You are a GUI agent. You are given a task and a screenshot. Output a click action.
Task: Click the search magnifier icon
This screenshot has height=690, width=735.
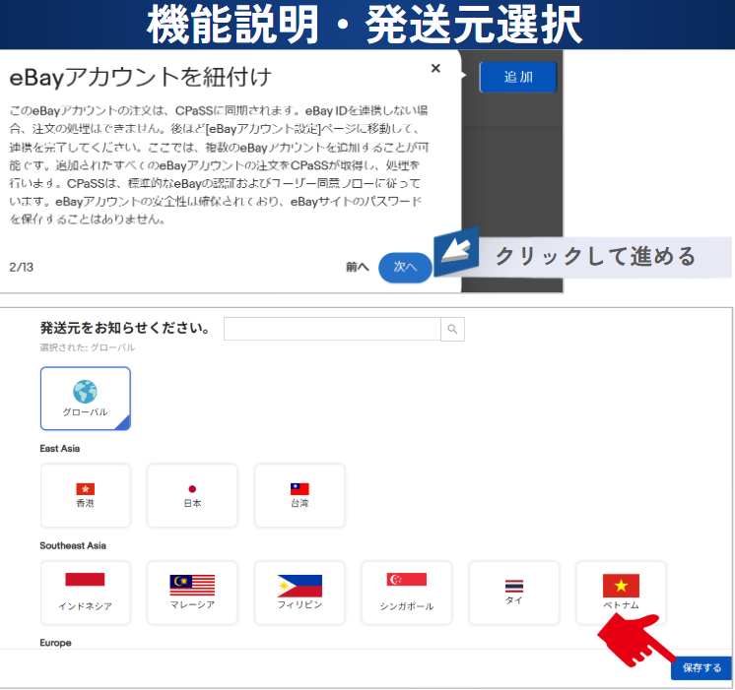[x=452, y=329]
